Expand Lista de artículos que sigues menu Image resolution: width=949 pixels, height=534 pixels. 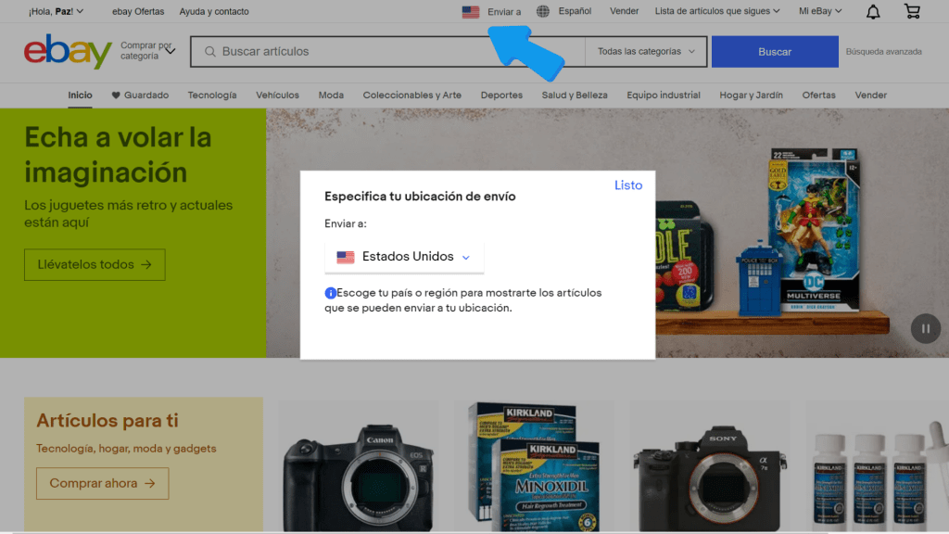(x=717, y=11)
